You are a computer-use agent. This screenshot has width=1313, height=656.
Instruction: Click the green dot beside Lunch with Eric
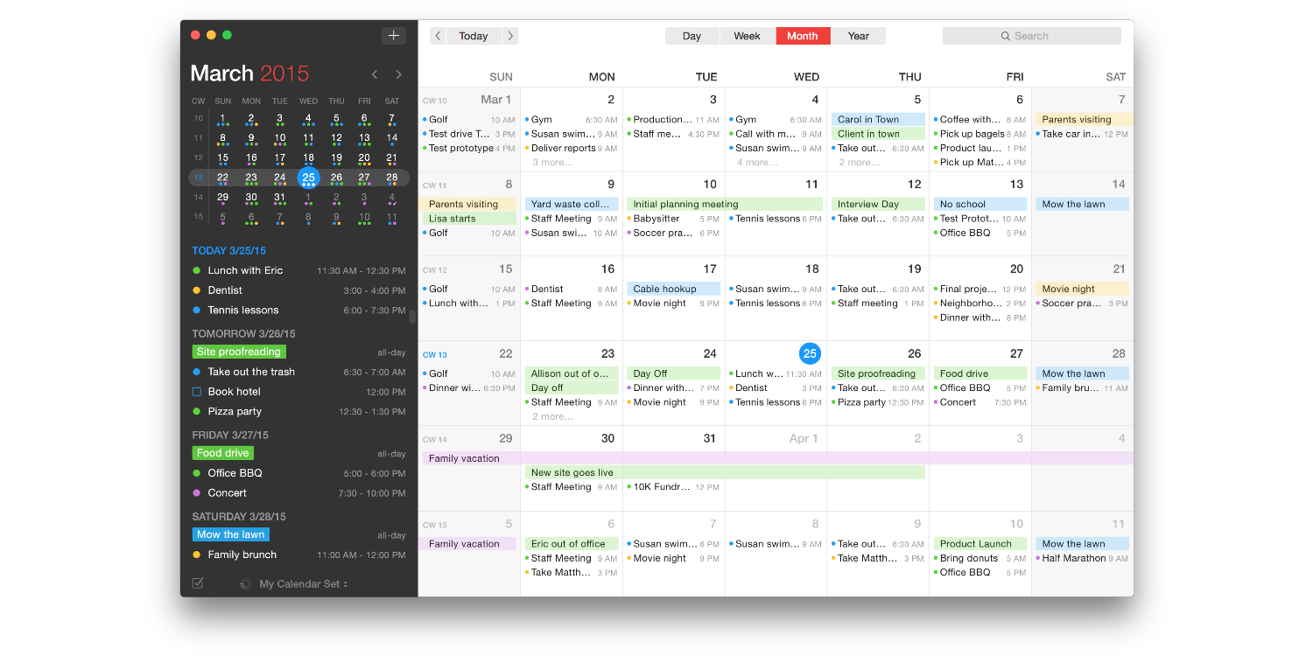pyautogui.click(x=197, y=271)
